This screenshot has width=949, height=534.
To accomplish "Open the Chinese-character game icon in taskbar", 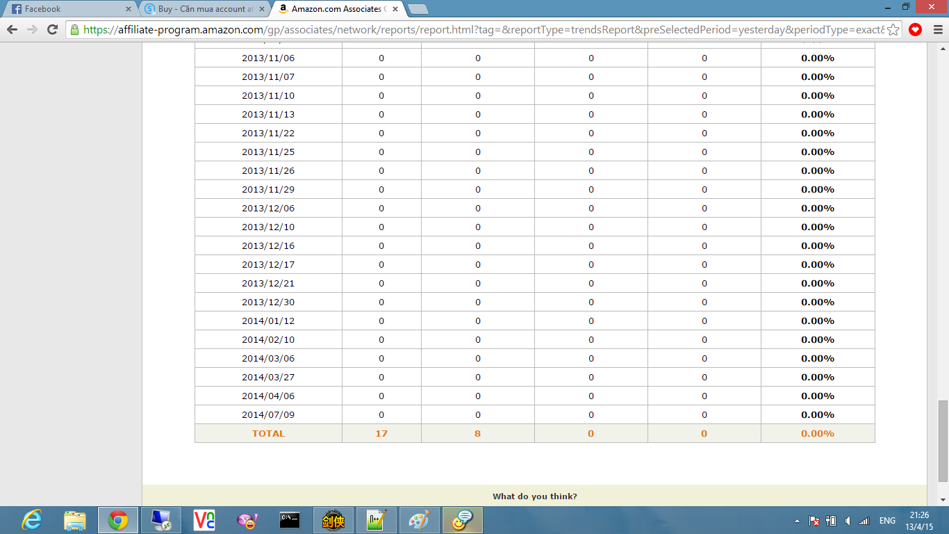I will [333, 520].
